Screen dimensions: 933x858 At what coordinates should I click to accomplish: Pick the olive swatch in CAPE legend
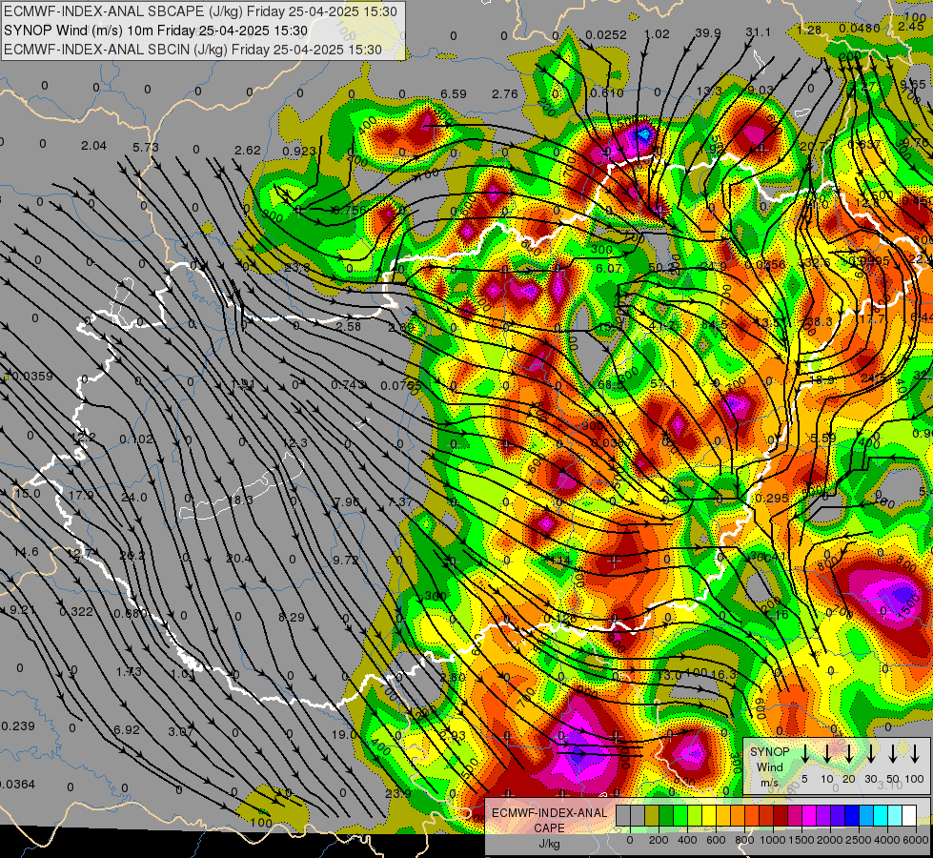click(x=652, y=816)
